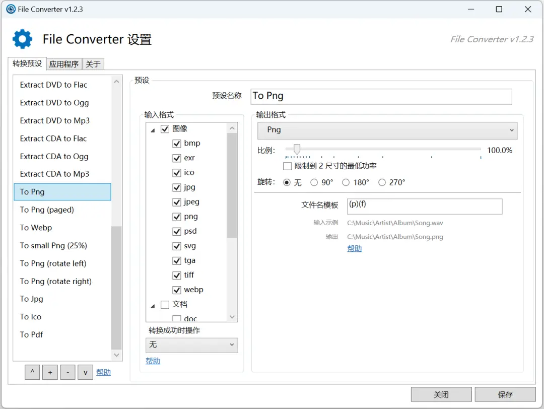Toggle the svg format checkbox

(x=177, y=246)
